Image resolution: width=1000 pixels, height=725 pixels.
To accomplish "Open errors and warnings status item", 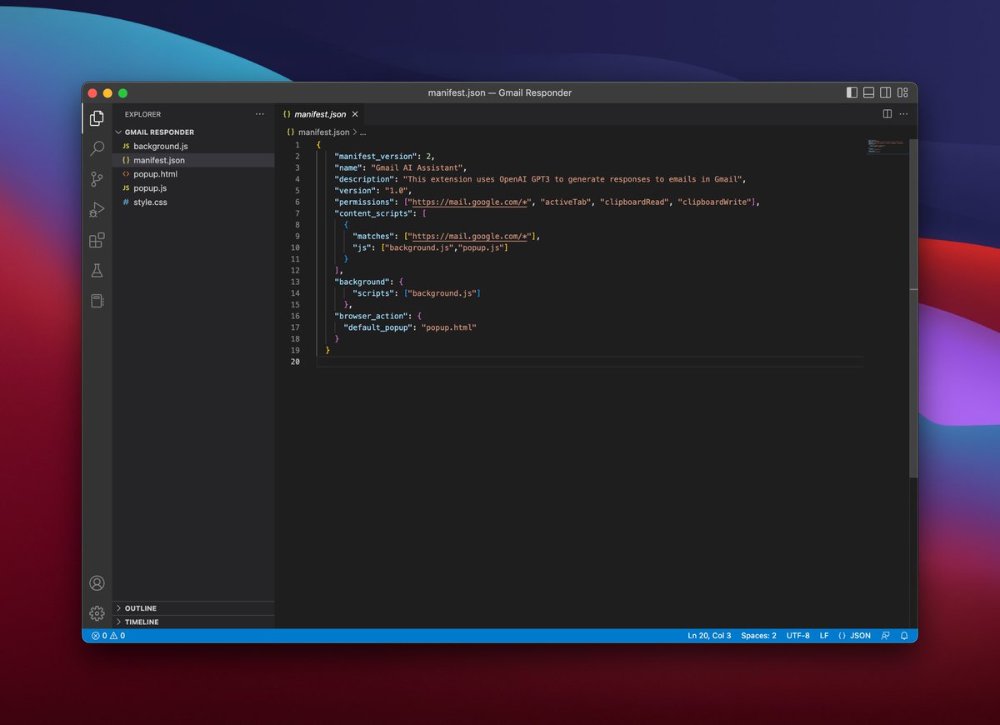I will (108, 635).
